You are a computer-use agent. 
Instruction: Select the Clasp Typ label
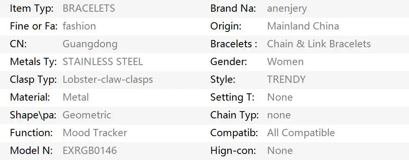point(33,80)
